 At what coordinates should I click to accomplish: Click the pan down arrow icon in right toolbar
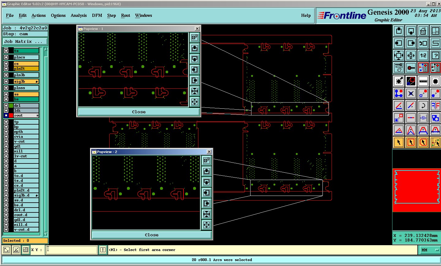(411, 31)
